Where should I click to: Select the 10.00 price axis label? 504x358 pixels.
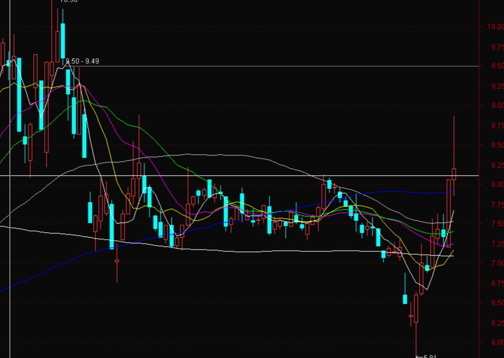point(495,27)
